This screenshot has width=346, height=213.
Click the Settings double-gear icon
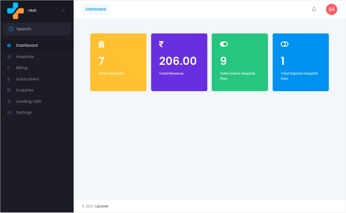pos(9,112)
